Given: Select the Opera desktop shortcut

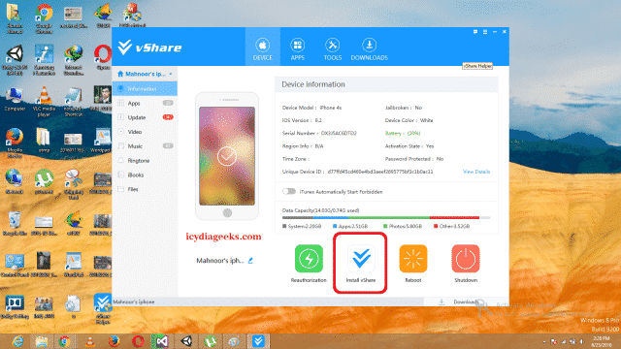Looking at the screenshot, I should click(103, 58).
